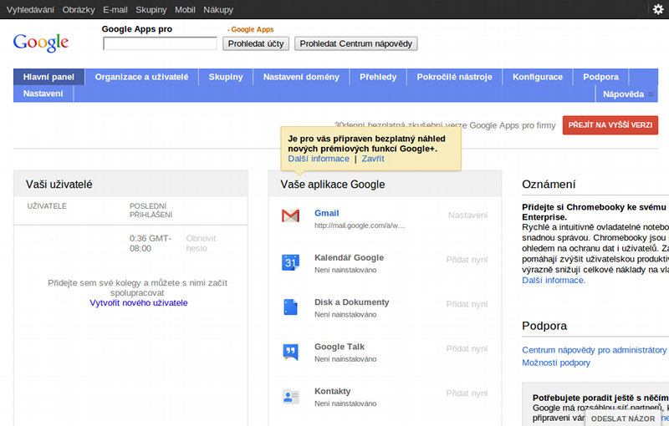Click the Gmail envelope icon
669x426 pixels.
290,216
